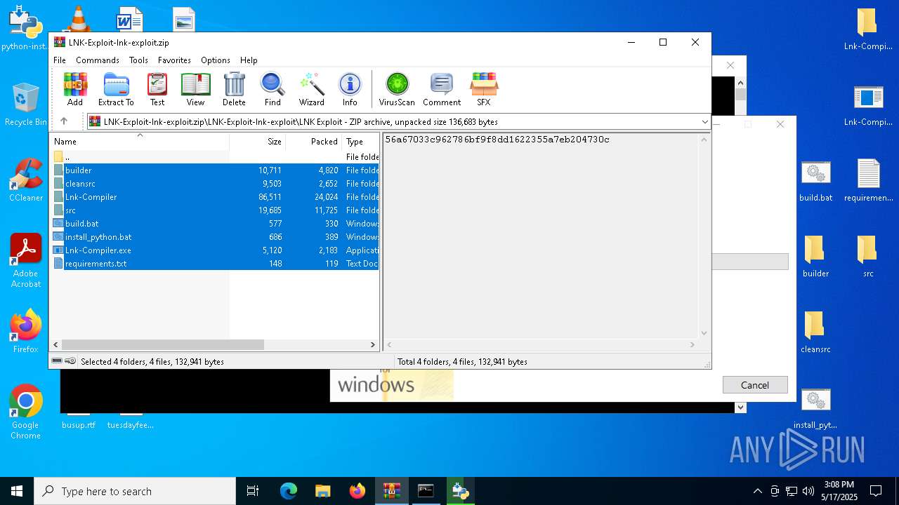This screenshot has width=899, height=505.
Task: Open the File menu
Action: [60, 60]
